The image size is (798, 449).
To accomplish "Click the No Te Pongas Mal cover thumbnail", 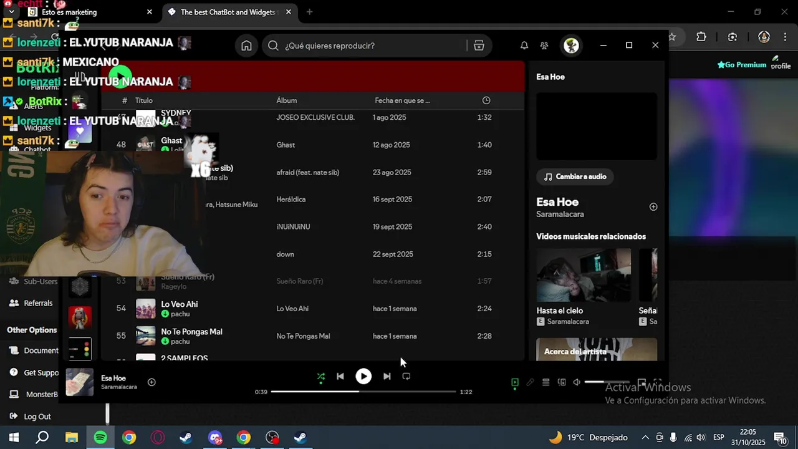I will coord(146,336).
